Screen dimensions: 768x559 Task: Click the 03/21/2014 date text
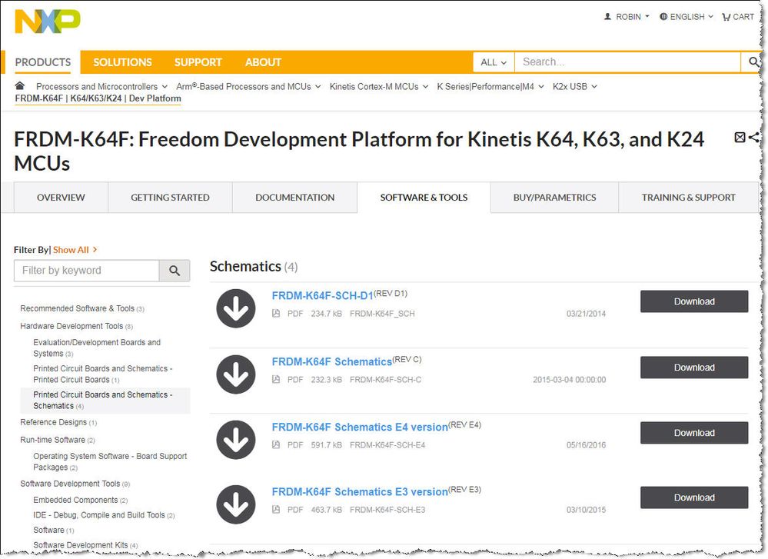pos(586,314)
